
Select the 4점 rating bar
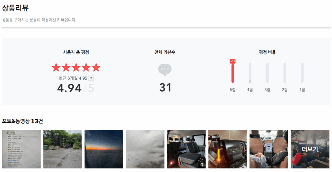[250, 73]
